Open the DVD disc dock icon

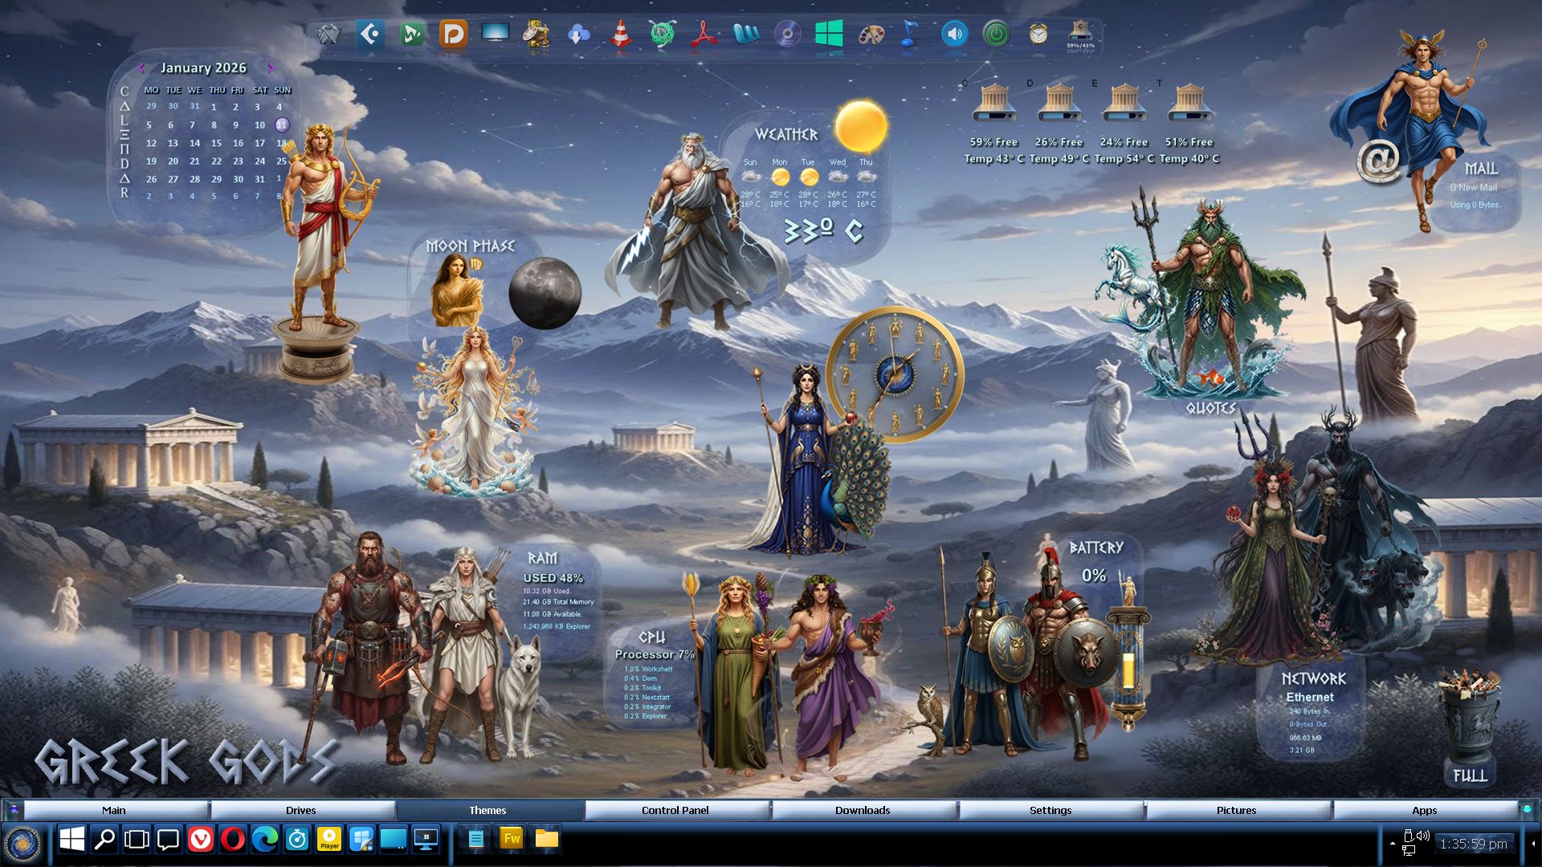pyautogui.click(x=787, y=35)
